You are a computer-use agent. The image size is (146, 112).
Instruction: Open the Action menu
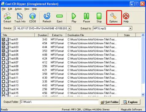pyautogui.click(x=18, y=9)
